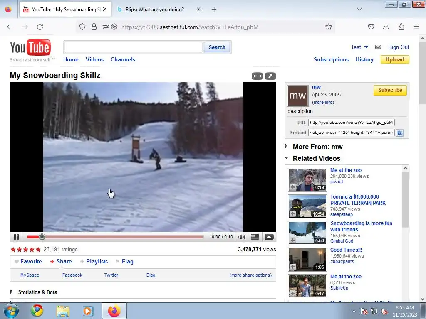This screenshot has height=319, width=426.
Task: Open Firefox extensions puzzle icon
Action: tap(401, 27)
